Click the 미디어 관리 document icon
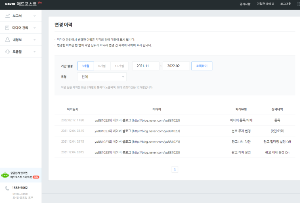This screenshot has width=300, height=203. 7,28
